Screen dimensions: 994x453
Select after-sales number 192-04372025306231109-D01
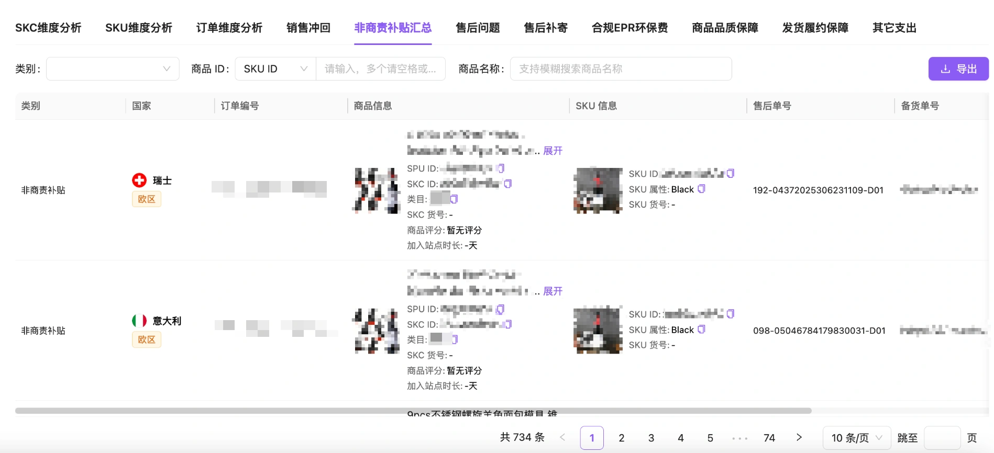[x=818, y=190]
